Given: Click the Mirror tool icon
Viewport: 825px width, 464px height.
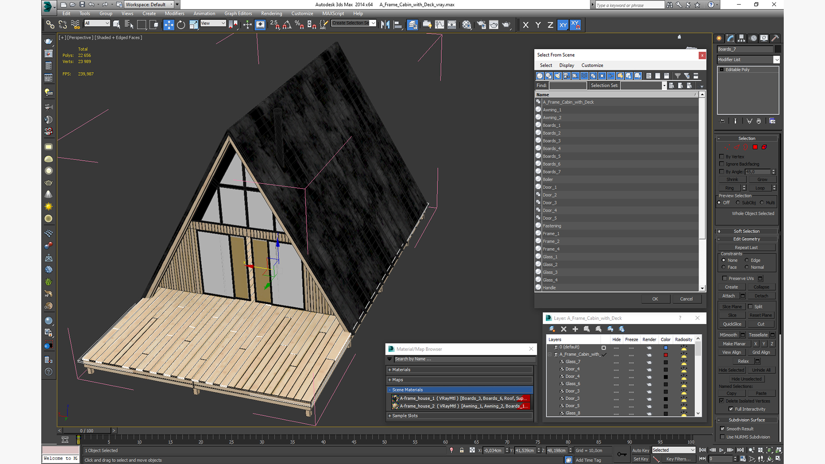Looking at the screenshot, I should pos(385,25).
